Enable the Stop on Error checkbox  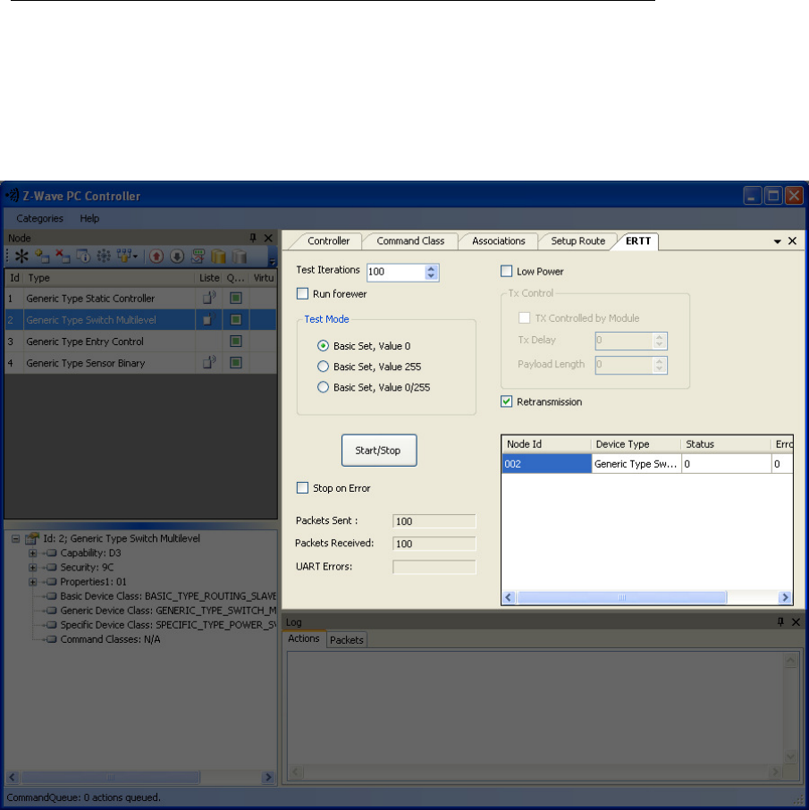[x=303, y=487]
